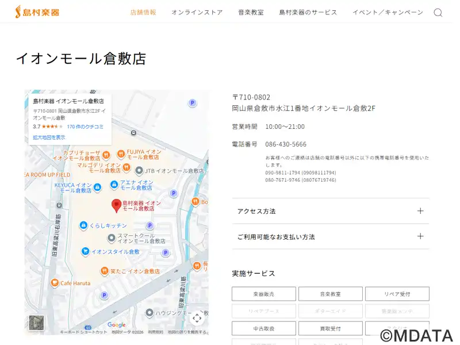Click the map camera controls icon
Image resolution: width=460 pixels, height=345 pixels.
(x=197, y=318)
